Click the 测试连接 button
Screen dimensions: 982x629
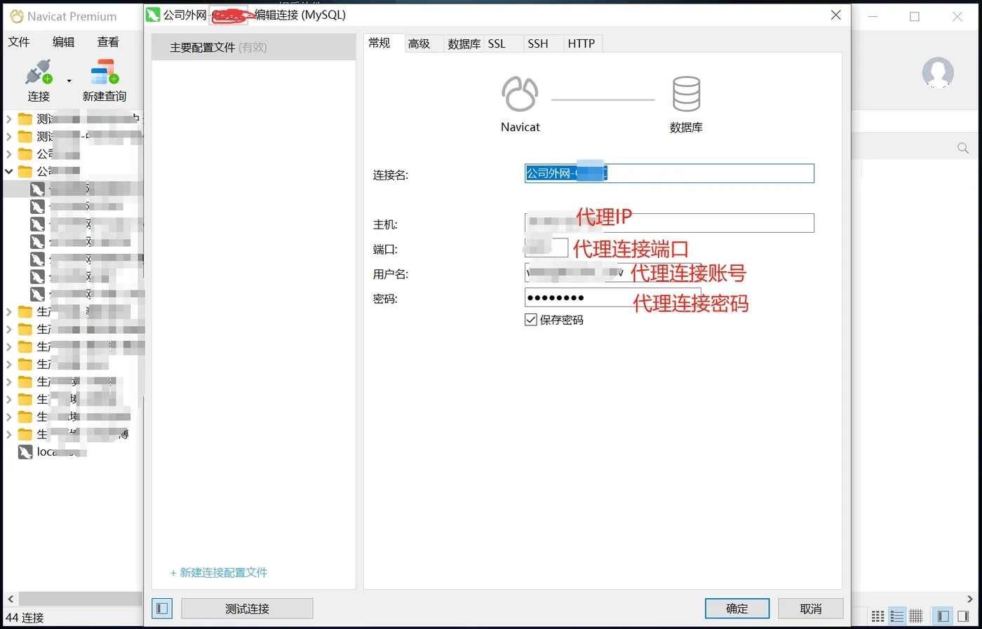pyautogui.click(x=247, y=609)
